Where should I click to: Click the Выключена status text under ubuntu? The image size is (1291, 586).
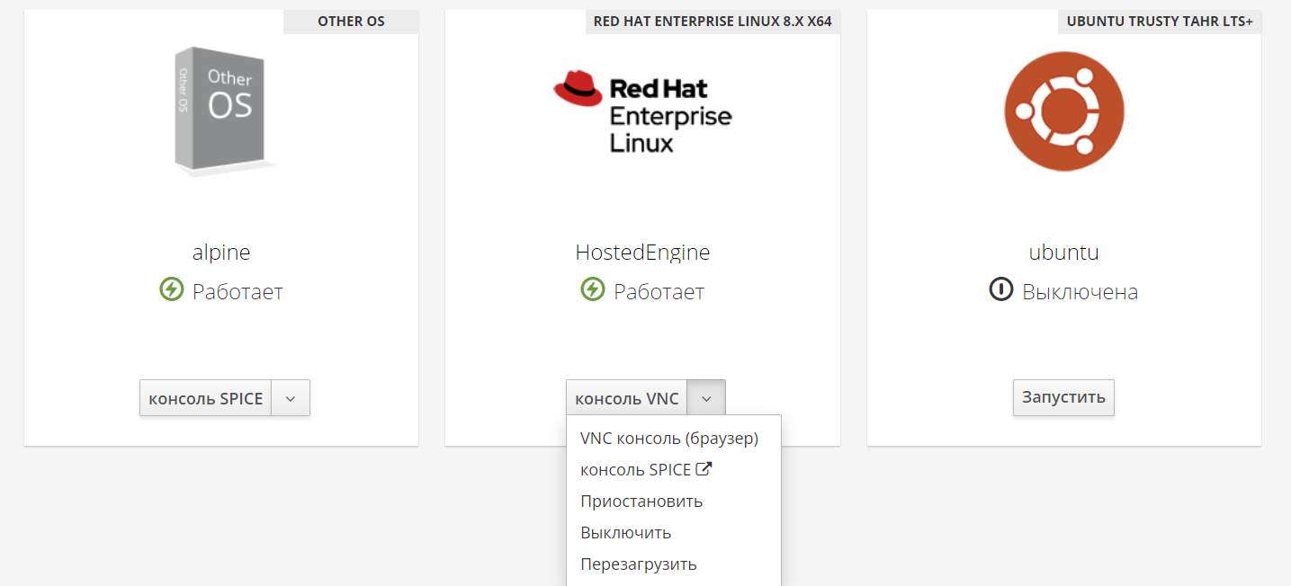[1080, 292]
